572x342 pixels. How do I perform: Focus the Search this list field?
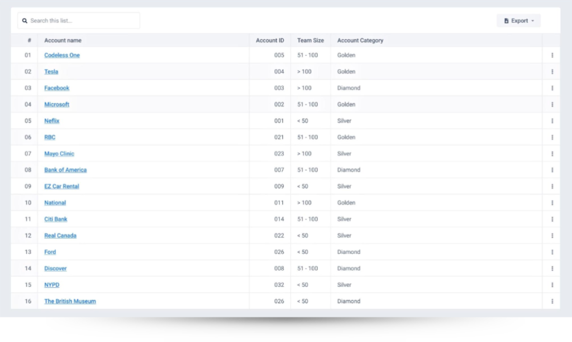[x=79, y=21]
